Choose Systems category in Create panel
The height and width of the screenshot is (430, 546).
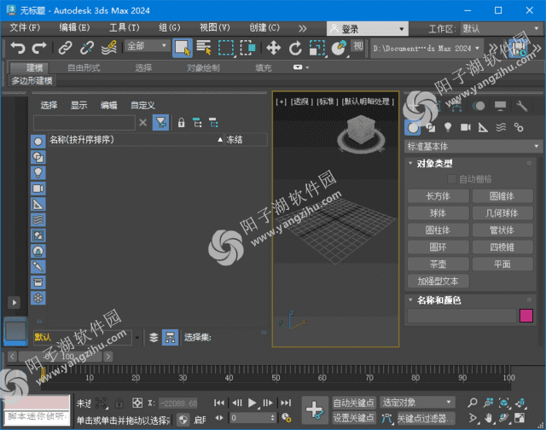(x=519, y=128)
